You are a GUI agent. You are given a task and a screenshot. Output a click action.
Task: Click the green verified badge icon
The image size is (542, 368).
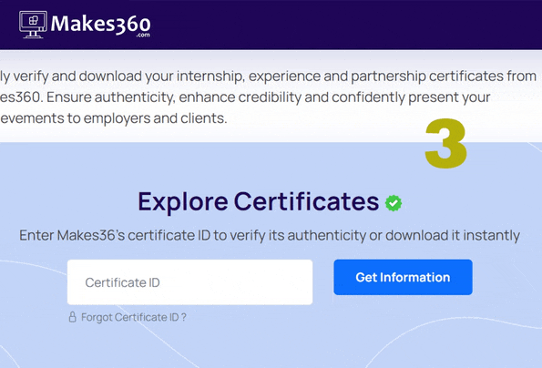pos(394,203)
